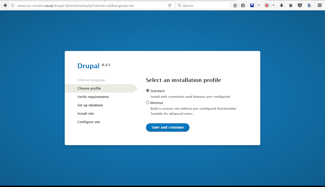This screenshot has height=187, width=325.
Task: Click the Install site step
Action: (x=86, y=113)
